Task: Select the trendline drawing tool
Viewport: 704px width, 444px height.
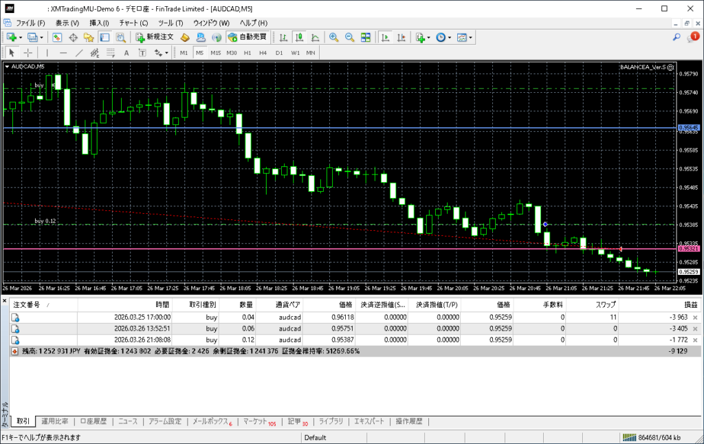Action: [79, 52]
